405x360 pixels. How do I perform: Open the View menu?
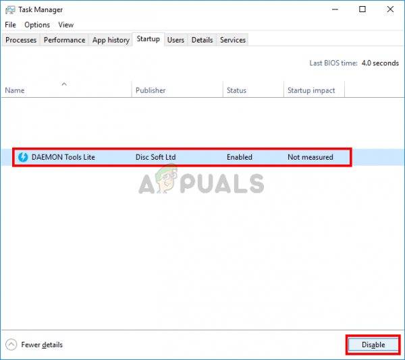pyautogui.click(x=66, y=25)
